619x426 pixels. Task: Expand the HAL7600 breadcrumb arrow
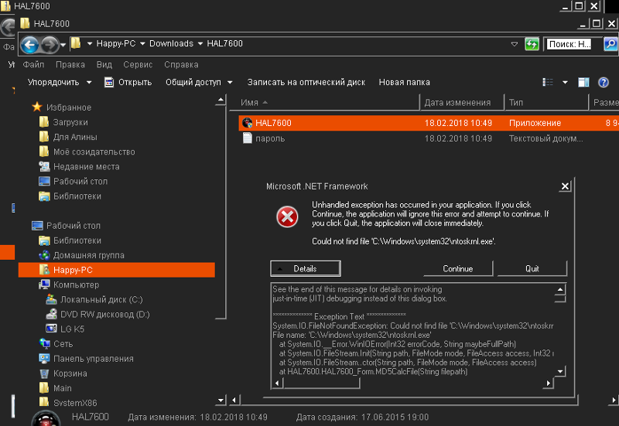[x=200, y=43]
